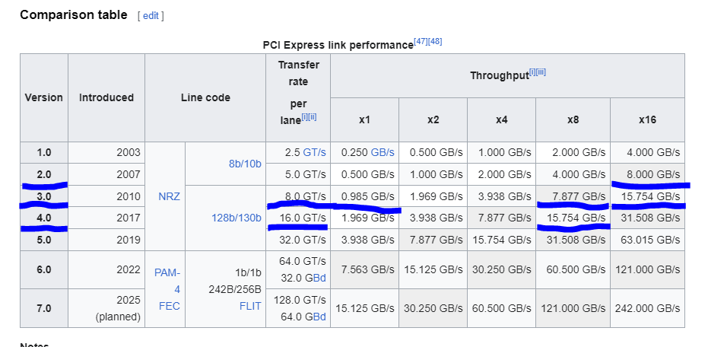Follow the GB/s link in 0.250 cell
This screenshot has width=708, height=347.
(383, 152)
